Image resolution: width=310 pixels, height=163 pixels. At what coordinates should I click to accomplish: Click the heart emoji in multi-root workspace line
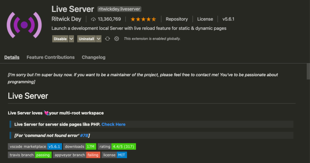(x=46, y=113)
